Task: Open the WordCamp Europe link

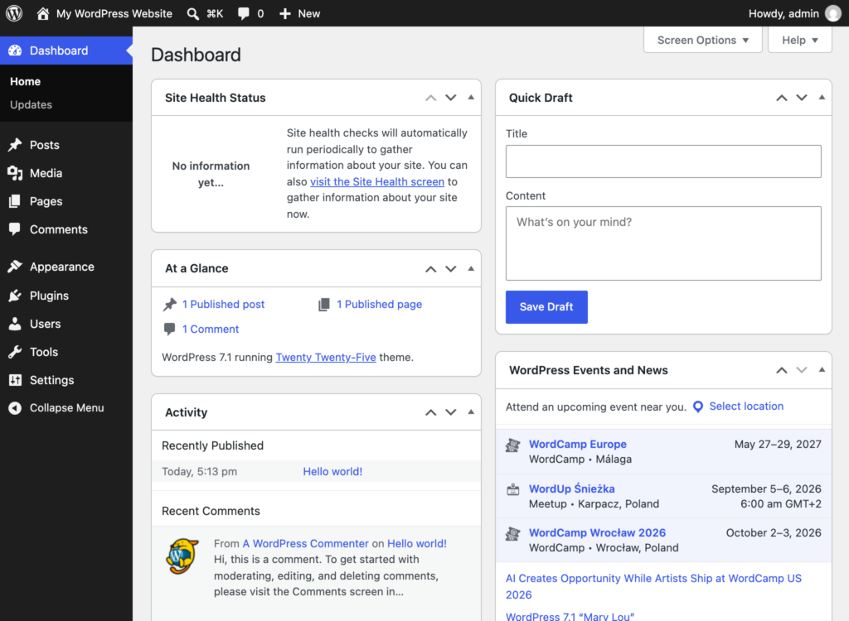Action: tap(577, 444)
